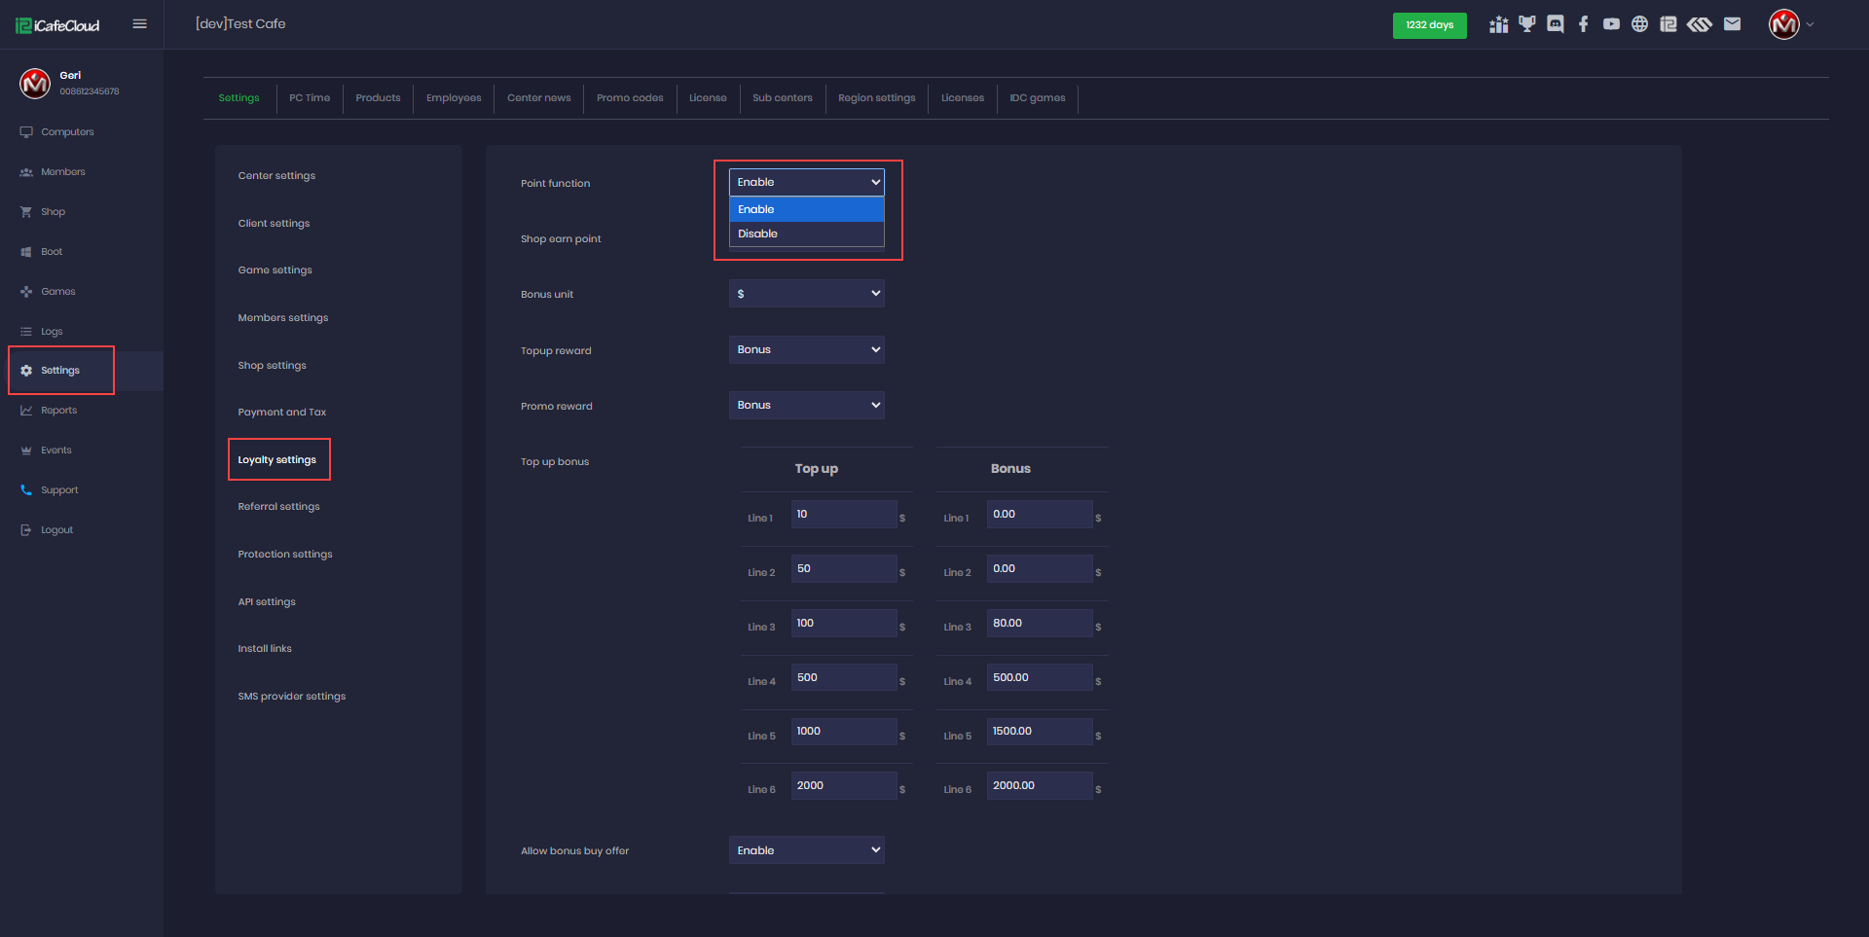Click the trophy icon in the header
The image size is (1869, 937).
[x=1527, y=24]
